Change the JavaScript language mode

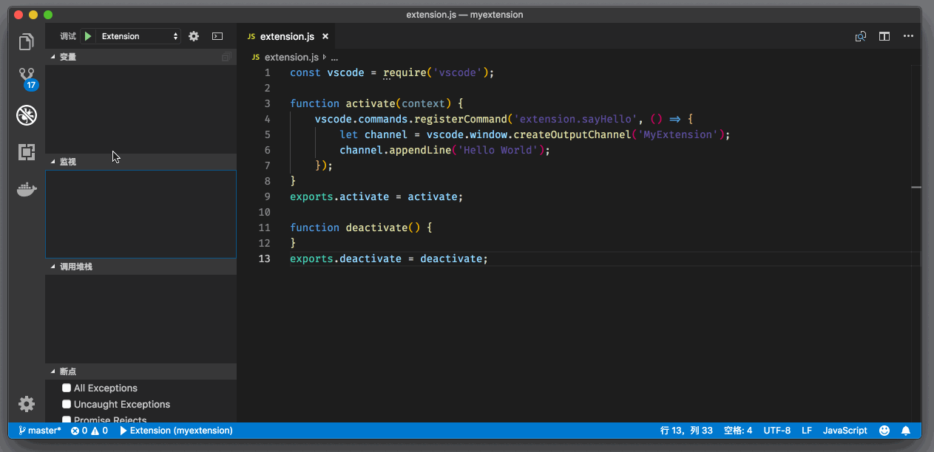pyautogui.click(x=845, y=431)
